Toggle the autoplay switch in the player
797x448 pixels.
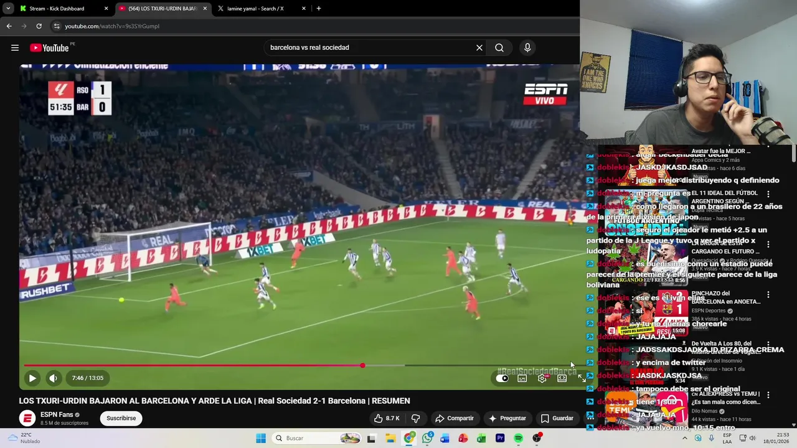click(x=502, y=378)
